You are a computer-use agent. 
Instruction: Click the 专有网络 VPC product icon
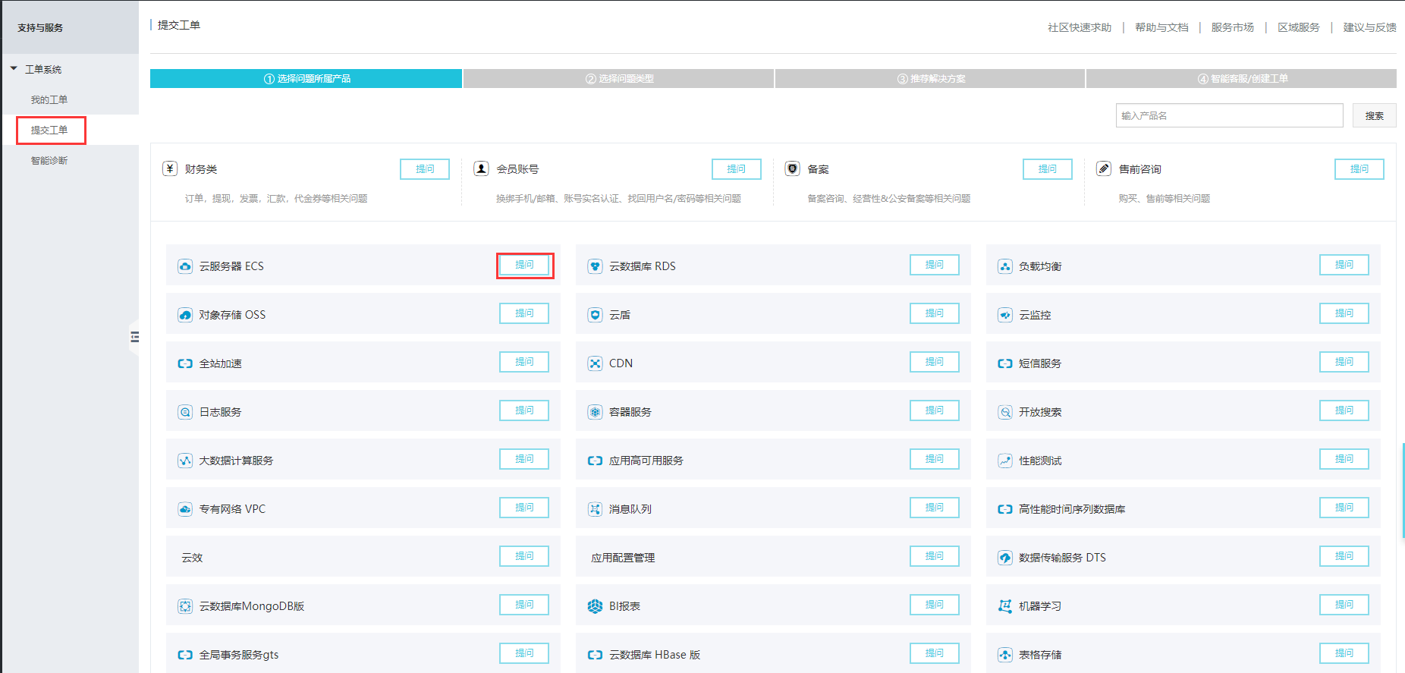pos(185,509)
